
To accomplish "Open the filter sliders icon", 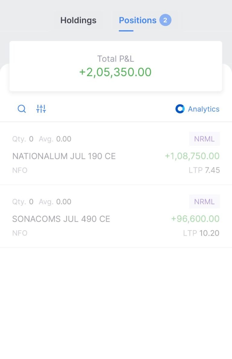I will tap(41, 109).
